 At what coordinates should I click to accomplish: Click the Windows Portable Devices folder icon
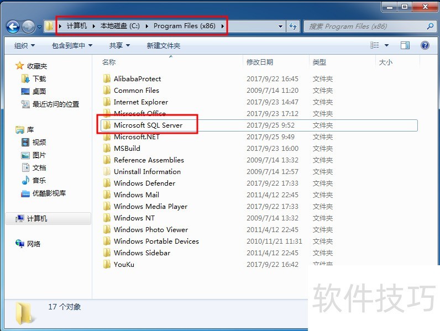pos(107,241)
